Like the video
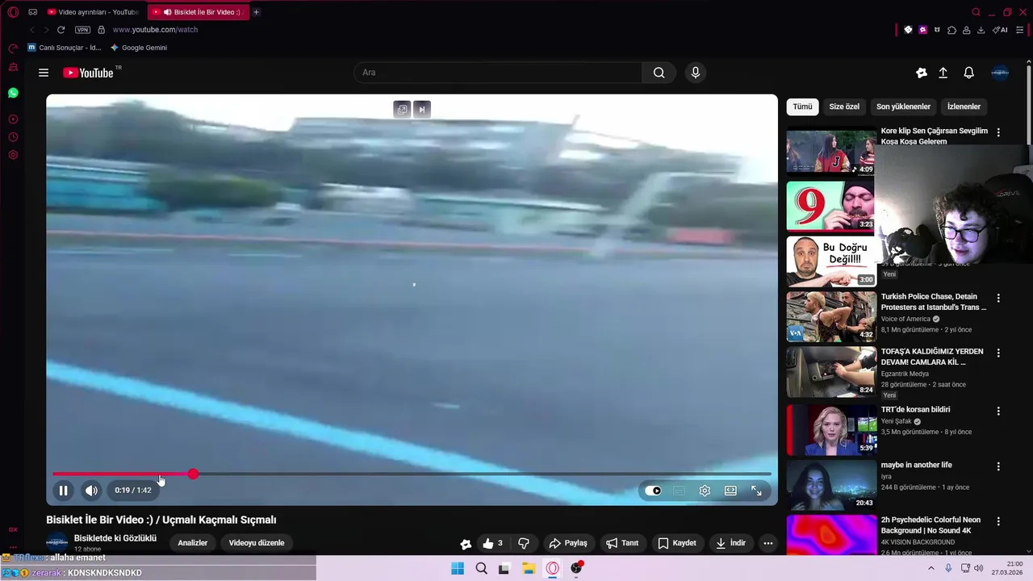Image resolution: width=1033 pixels, height=581 pixels. [x=492, y=543]
